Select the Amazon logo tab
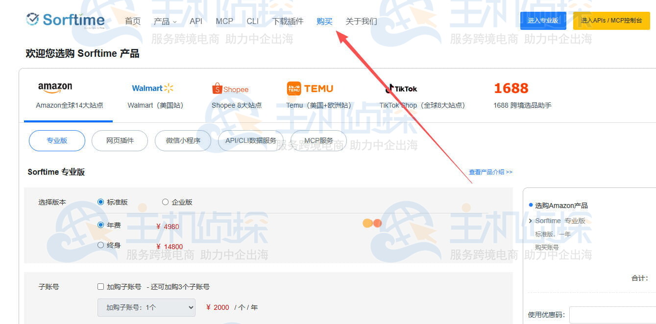Screen dimensions: 656x324 click(55, 88)
